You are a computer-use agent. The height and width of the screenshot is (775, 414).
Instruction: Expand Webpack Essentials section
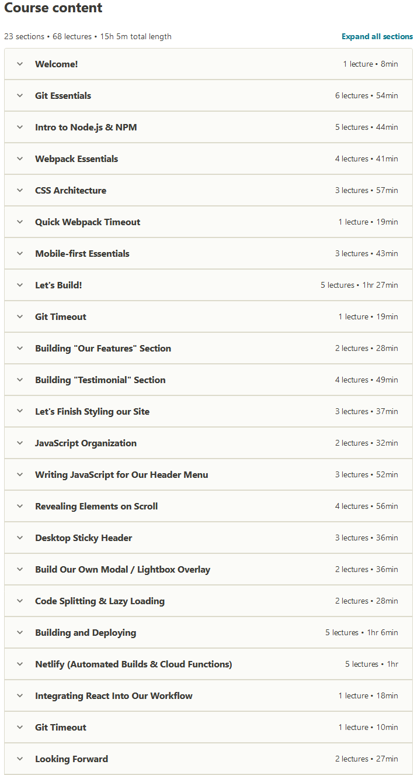point(208,159)
